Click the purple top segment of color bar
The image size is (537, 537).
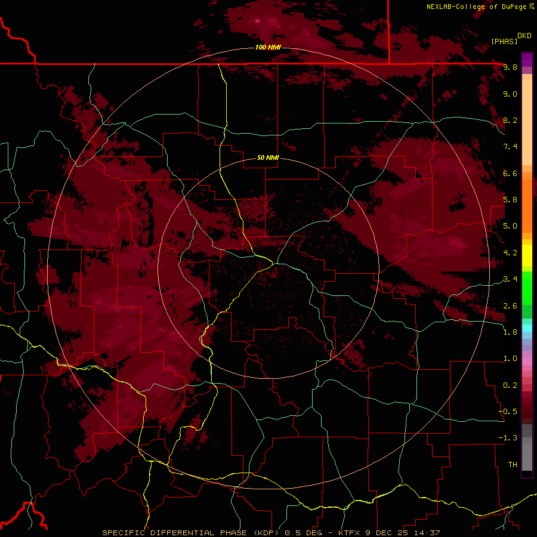point(527,60)
